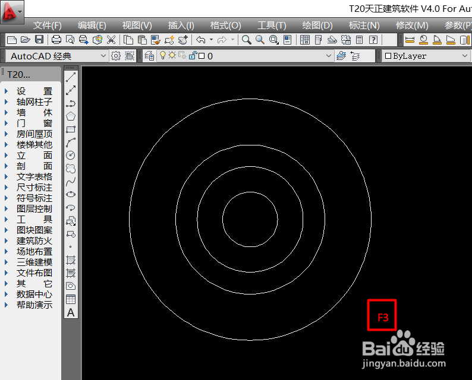Print the drawing with Plot icon
The image size is (472, 380).
point(56,40)
